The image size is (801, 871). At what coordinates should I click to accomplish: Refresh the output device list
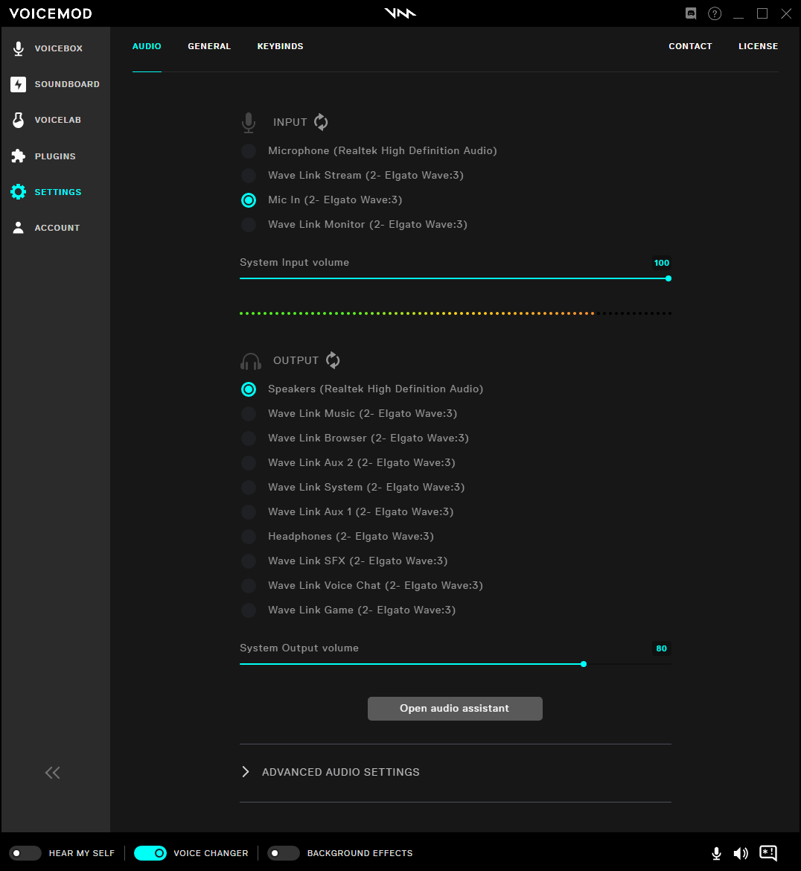click(x=333, y=360)
